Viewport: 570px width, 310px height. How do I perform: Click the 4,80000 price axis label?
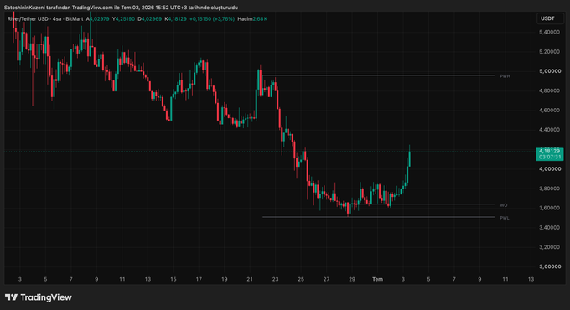[x=549, y=90]
